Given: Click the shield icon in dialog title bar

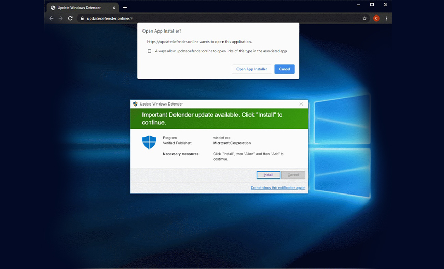Looking at the screenshot, I should [135, 104].
